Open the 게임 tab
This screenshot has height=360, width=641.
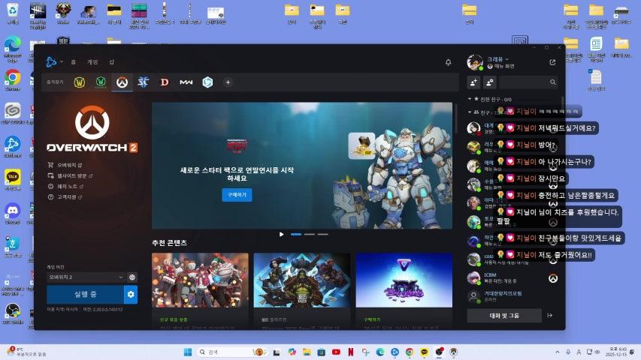click(92, 62)
